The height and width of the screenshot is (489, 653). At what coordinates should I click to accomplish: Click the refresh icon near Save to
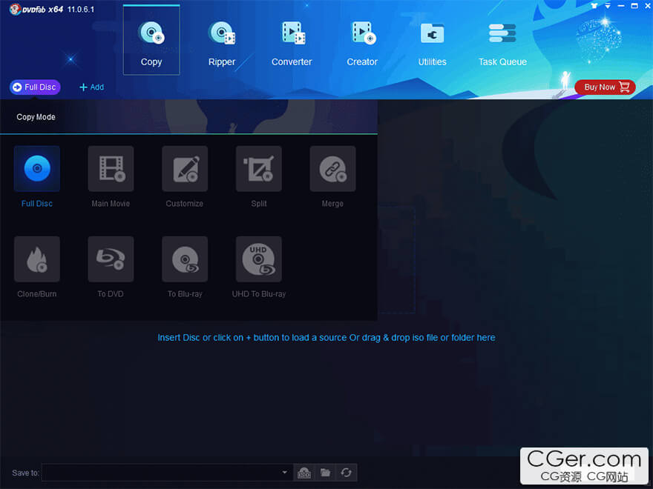[x=346, y=473]
